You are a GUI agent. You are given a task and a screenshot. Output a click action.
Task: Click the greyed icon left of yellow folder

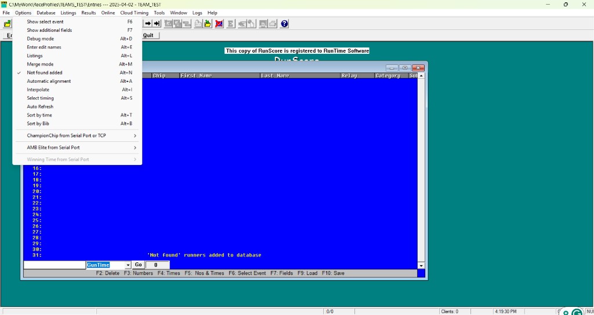tap(198, 24)
